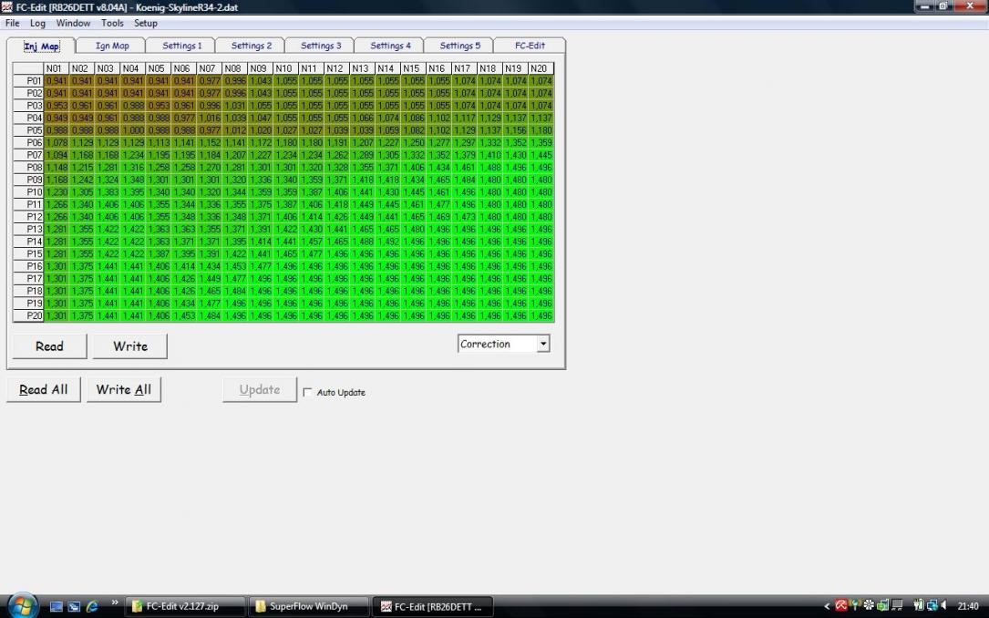Image resolution: width=989 pixels, height=618 pixels.
Task: Click the Show Desktop quick launch icon
Action: (x=57, y=606)
